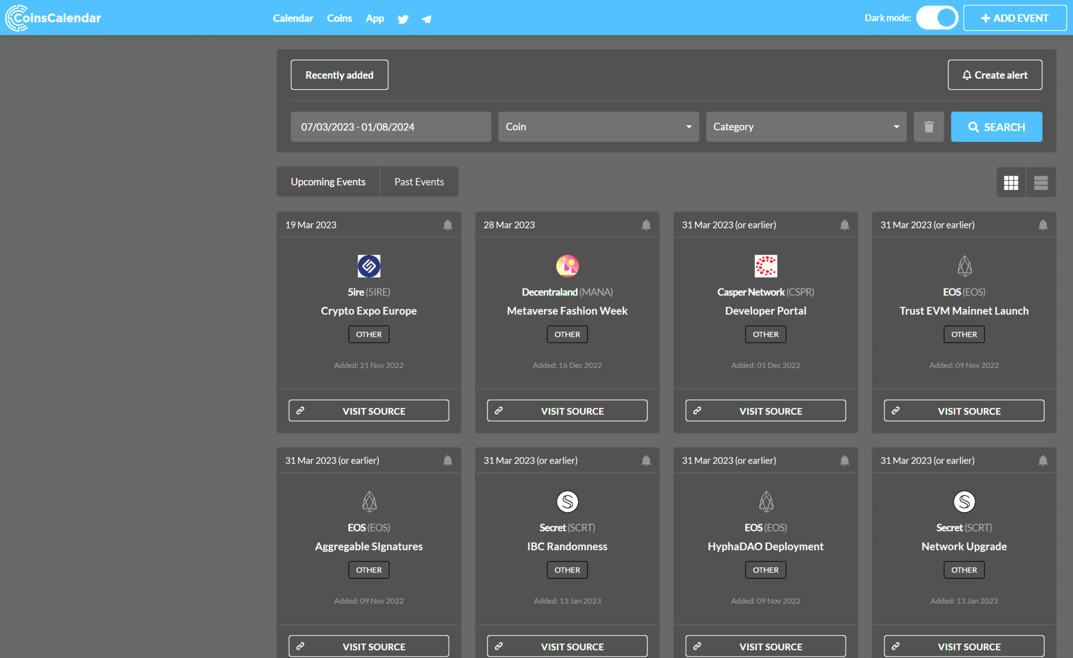Click the 5ire coin logo
The height and width of the screenshot is (658, 1073).
coord(369,266)
